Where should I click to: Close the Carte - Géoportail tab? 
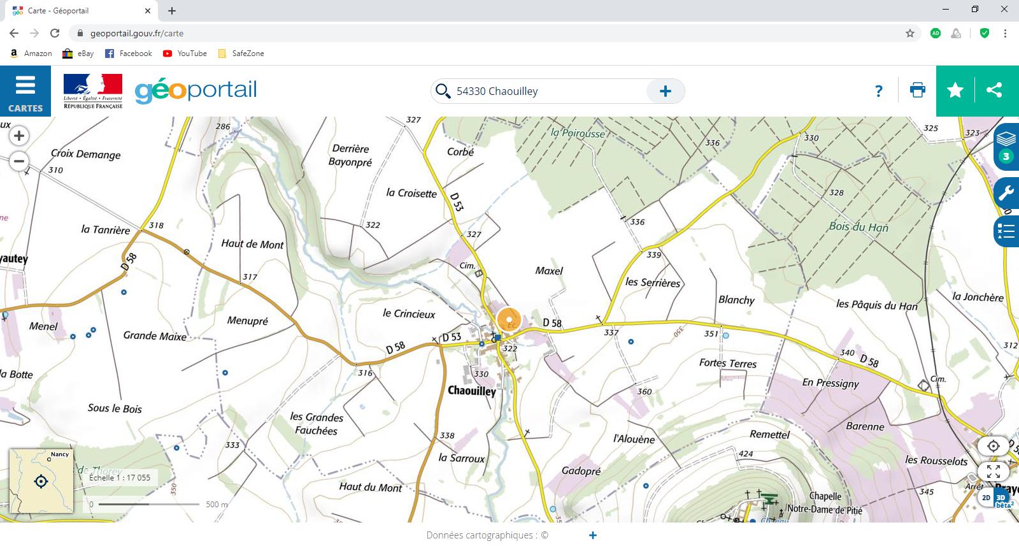pos(148,11)
